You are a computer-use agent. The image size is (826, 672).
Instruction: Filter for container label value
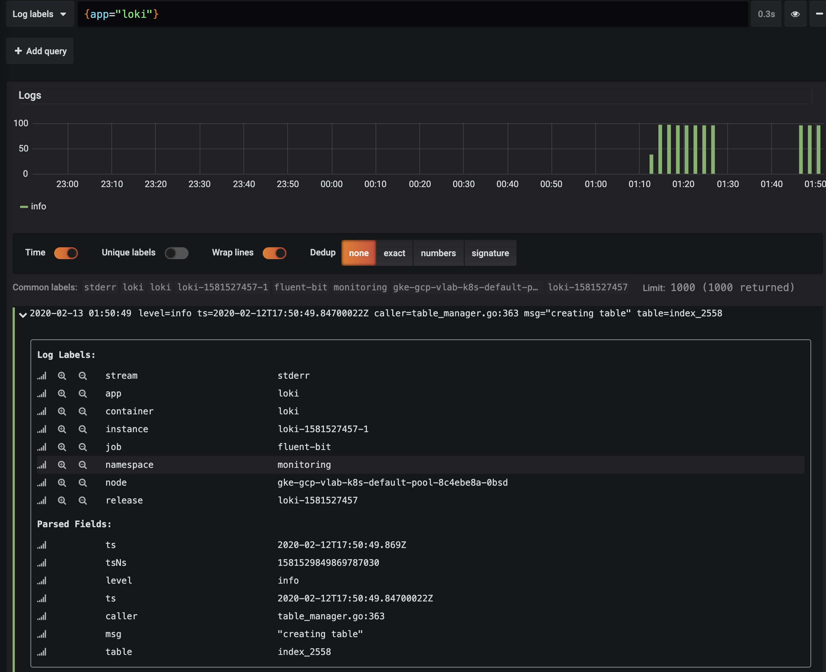coord(62,411)
